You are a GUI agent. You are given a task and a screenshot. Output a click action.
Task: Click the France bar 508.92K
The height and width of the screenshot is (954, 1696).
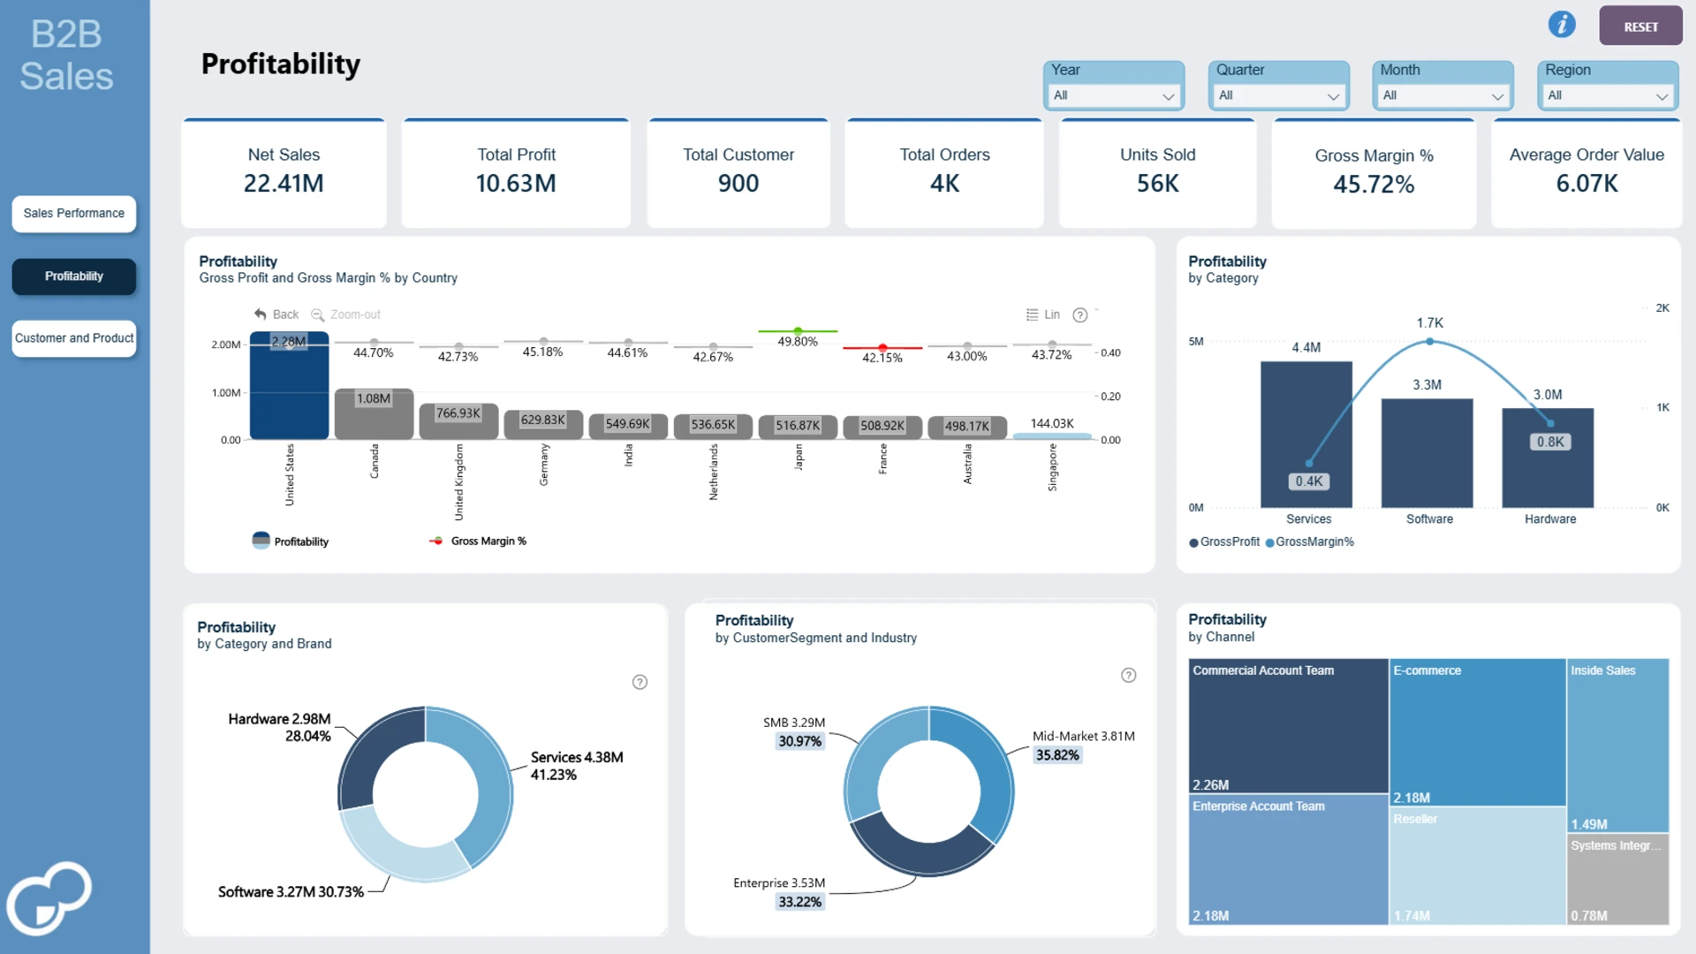coord(882,428)
